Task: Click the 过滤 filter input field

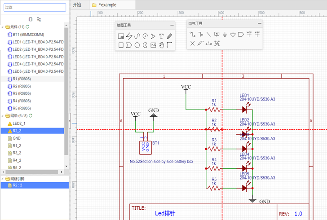Action: tap(35, 7)
